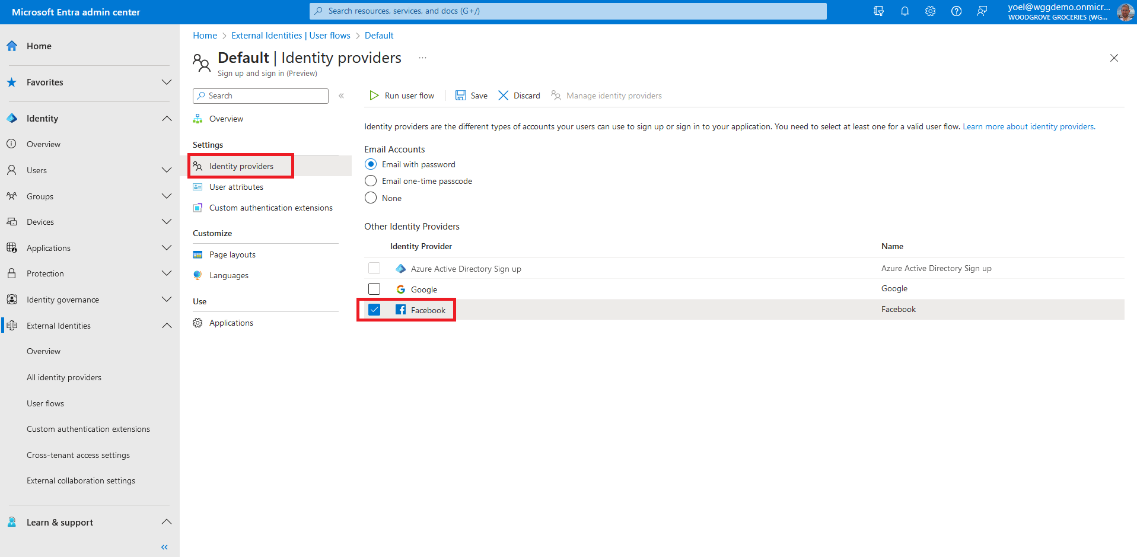This screenshot has width=1137, height=557.
Task: Open the portal settings gear icon
Action: (x=930, y=11)
